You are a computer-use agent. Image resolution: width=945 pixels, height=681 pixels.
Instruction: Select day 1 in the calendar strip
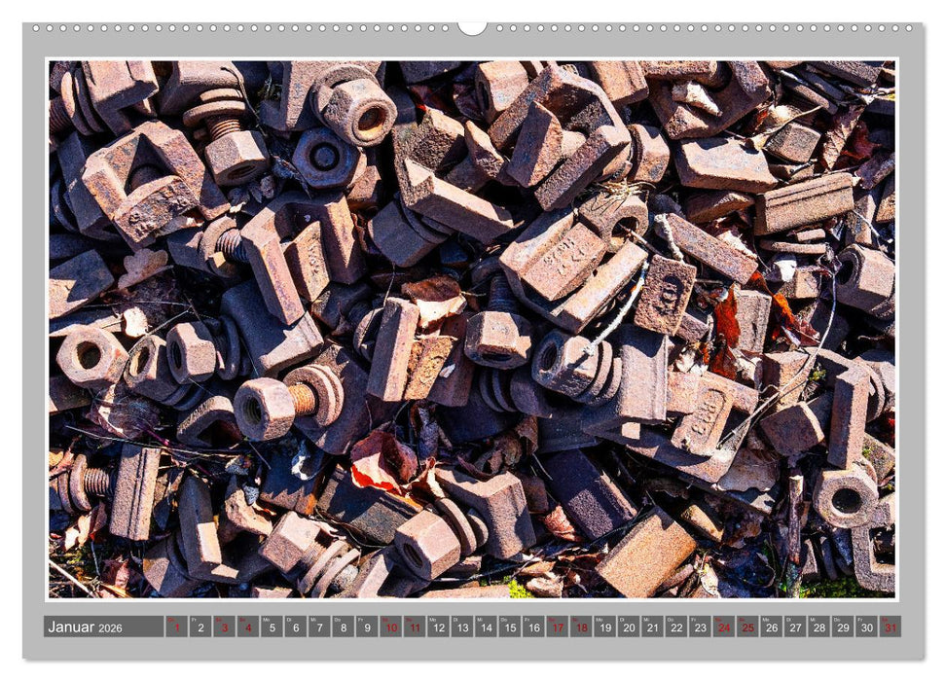pyautogui.click(x=176, y=627)
